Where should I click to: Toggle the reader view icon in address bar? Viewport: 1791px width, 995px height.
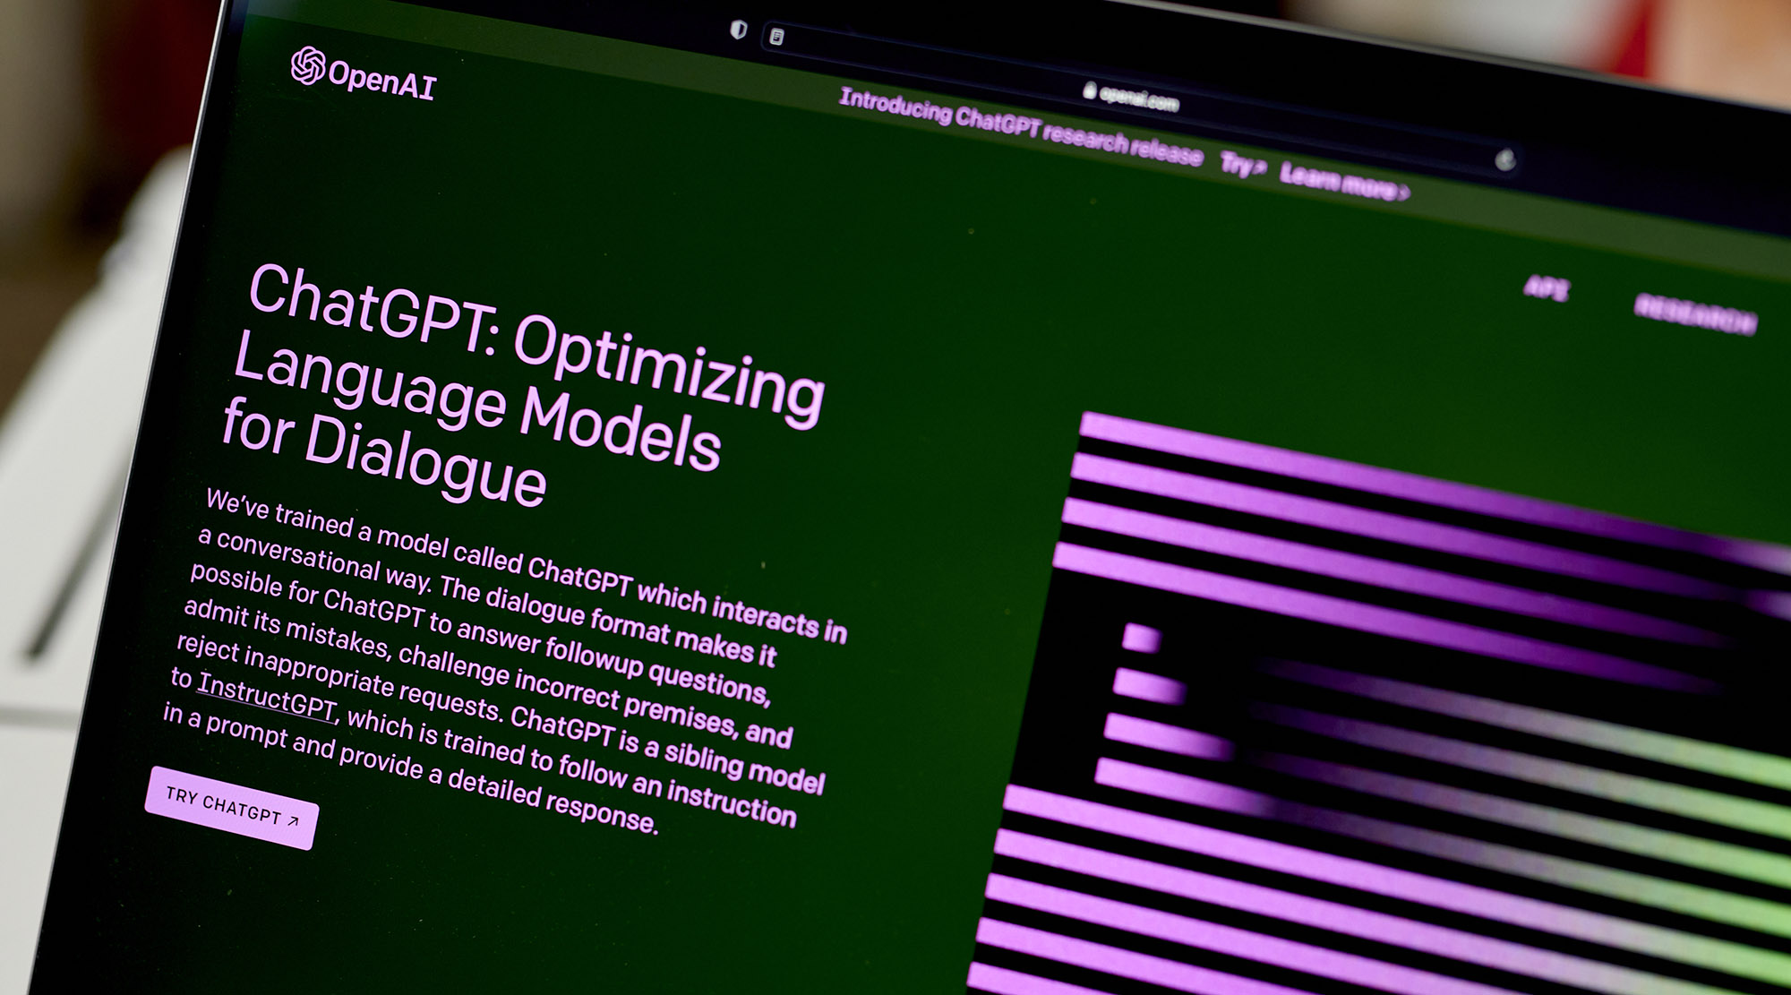pos(777,37)
